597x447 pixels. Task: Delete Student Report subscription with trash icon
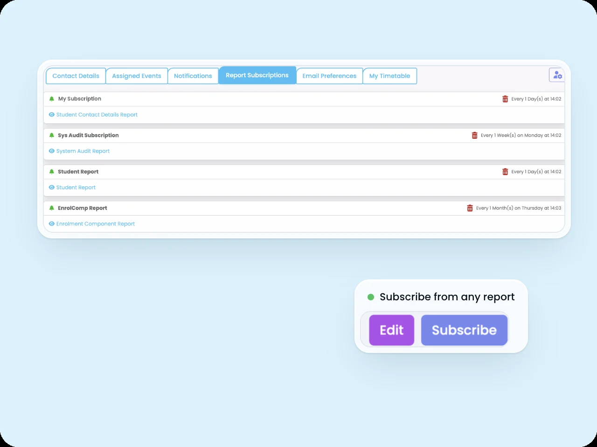coord(505,171)
